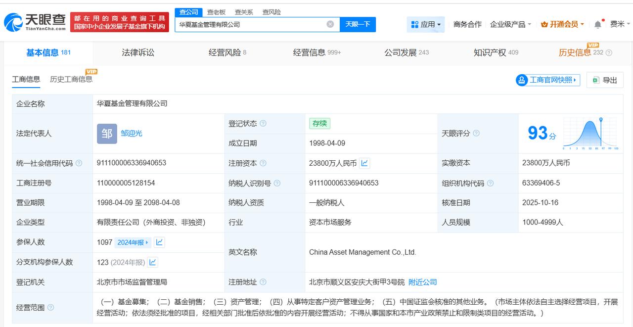This screenshot has width=633, height=327.
Task: Click the VIP badge icon on 开通会员
Action: [x=544, y=24]
